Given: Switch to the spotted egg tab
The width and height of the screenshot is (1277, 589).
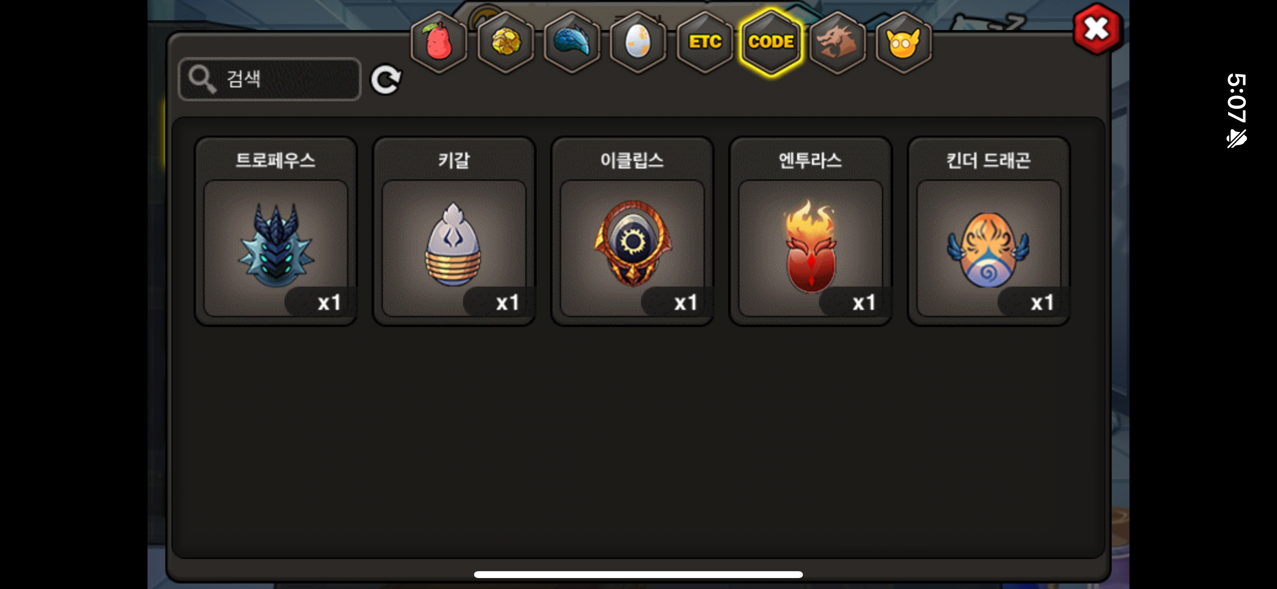Looking at the screenshot, I should coord(638,42).
